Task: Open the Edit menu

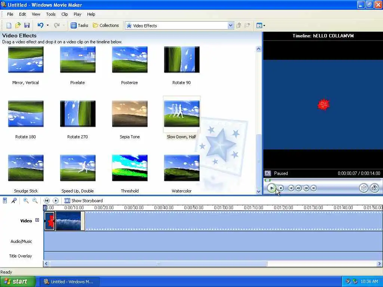Action: click(x=22, y=14)
